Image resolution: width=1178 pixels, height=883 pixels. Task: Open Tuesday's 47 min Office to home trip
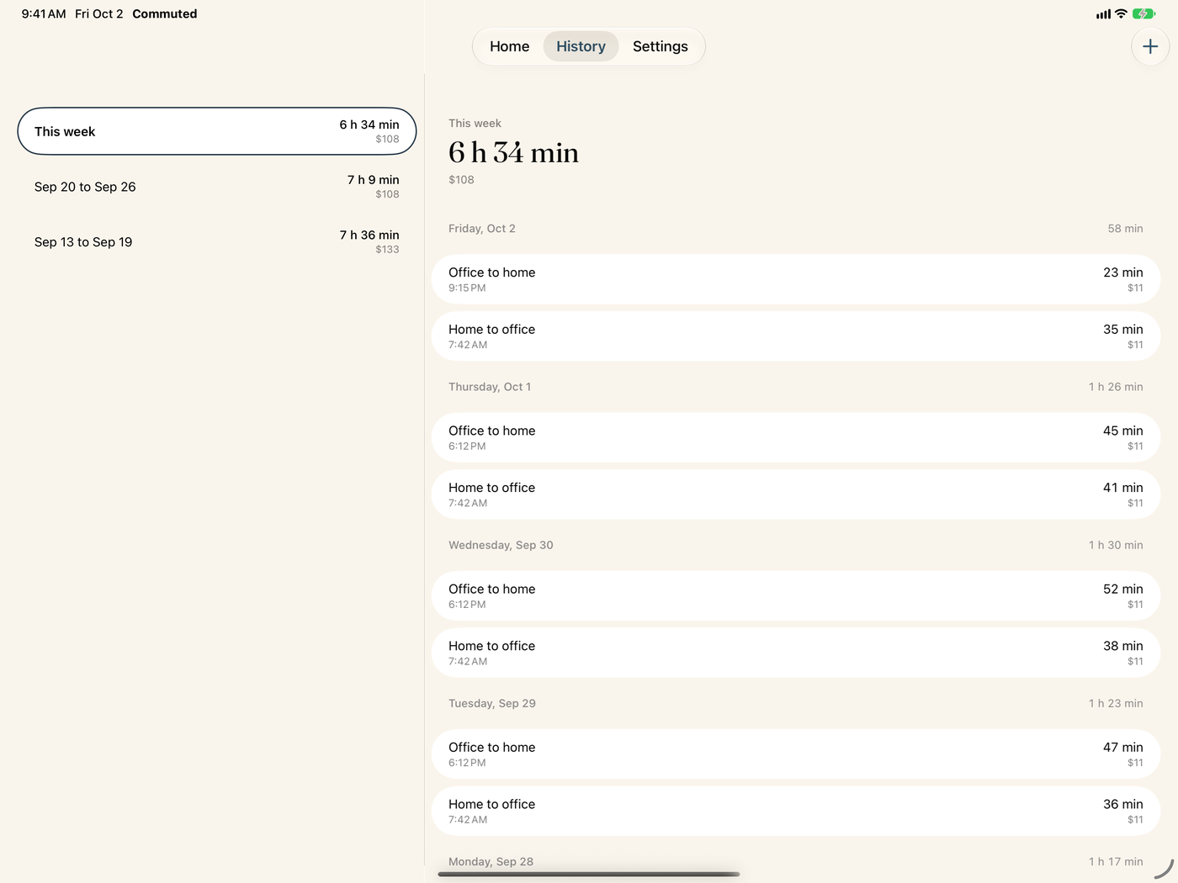click(796, 754)
